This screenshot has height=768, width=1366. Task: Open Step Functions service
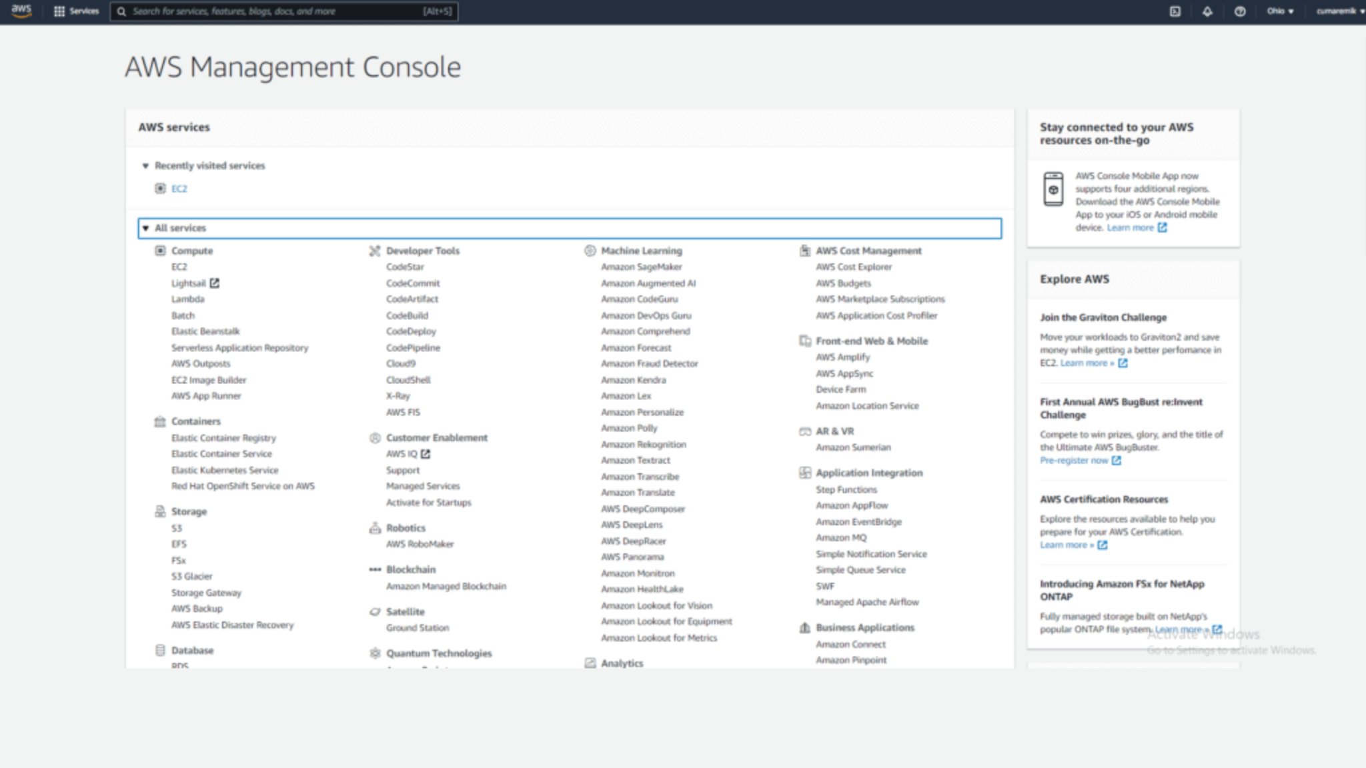[846, 489]
